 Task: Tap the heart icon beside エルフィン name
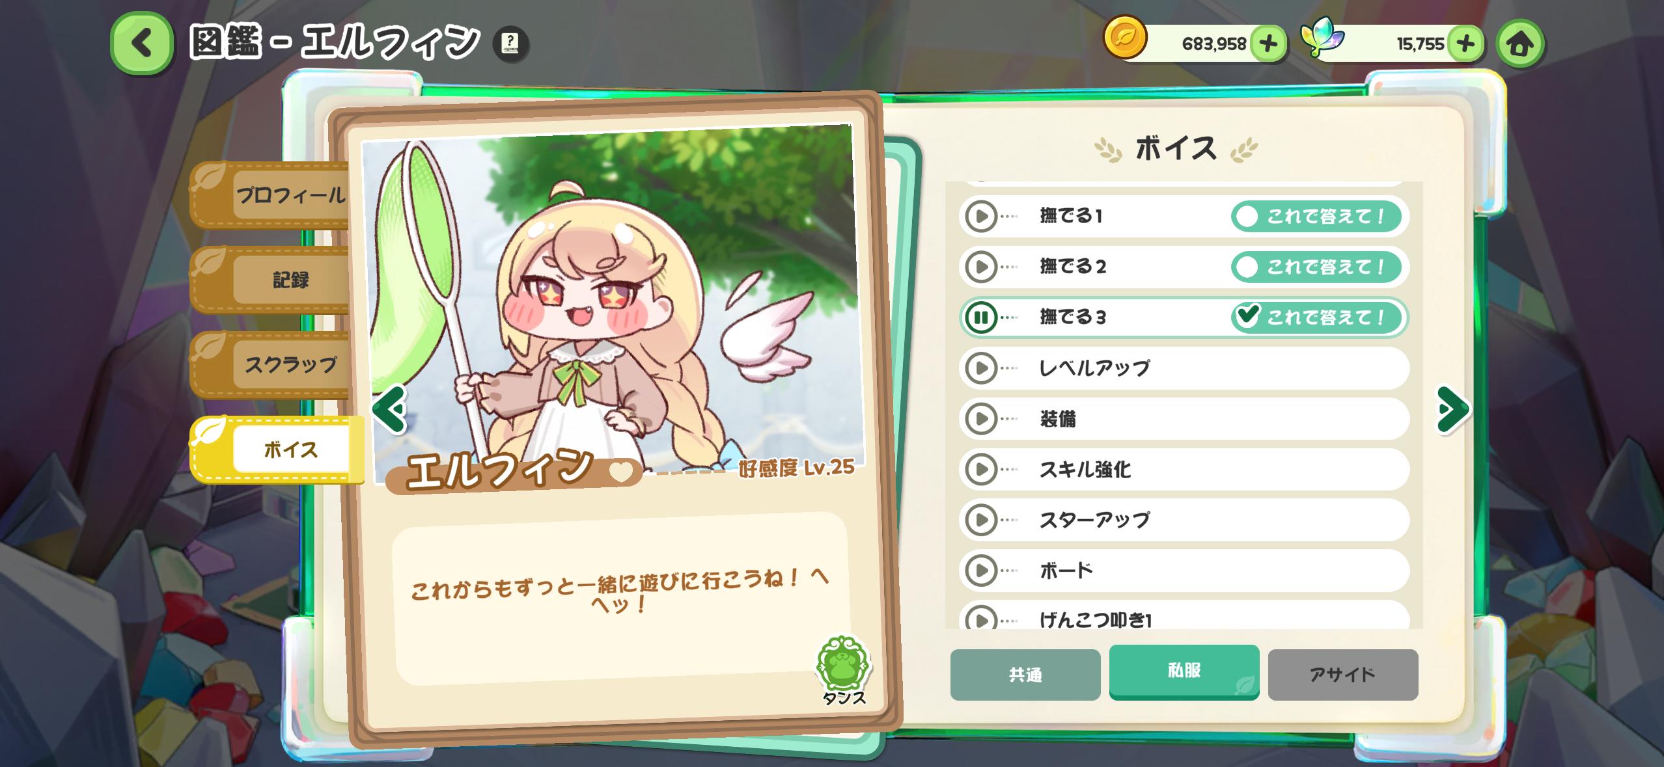pos(621,471)
